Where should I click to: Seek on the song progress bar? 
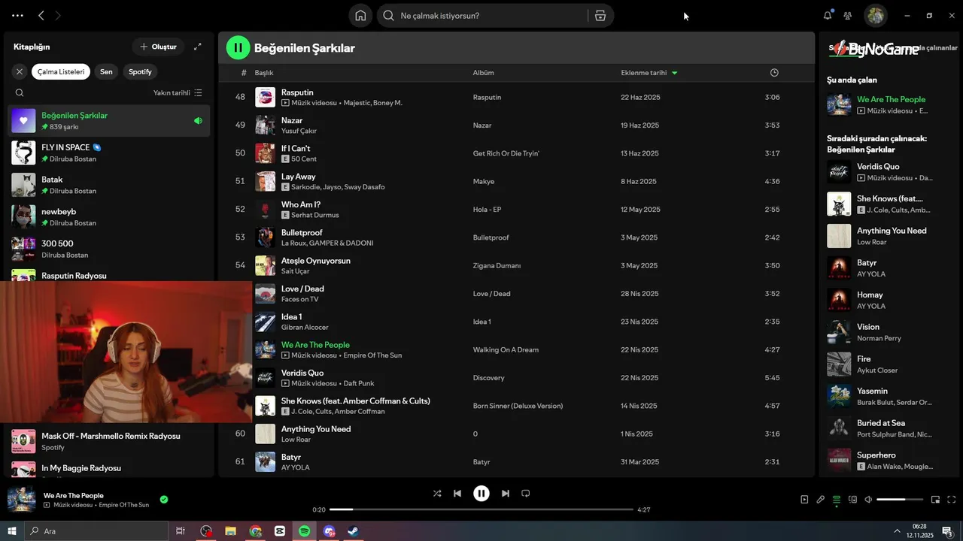pos(481,509)
